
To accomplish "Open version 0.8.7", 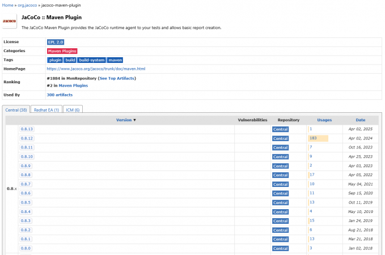I will [26, 184].
